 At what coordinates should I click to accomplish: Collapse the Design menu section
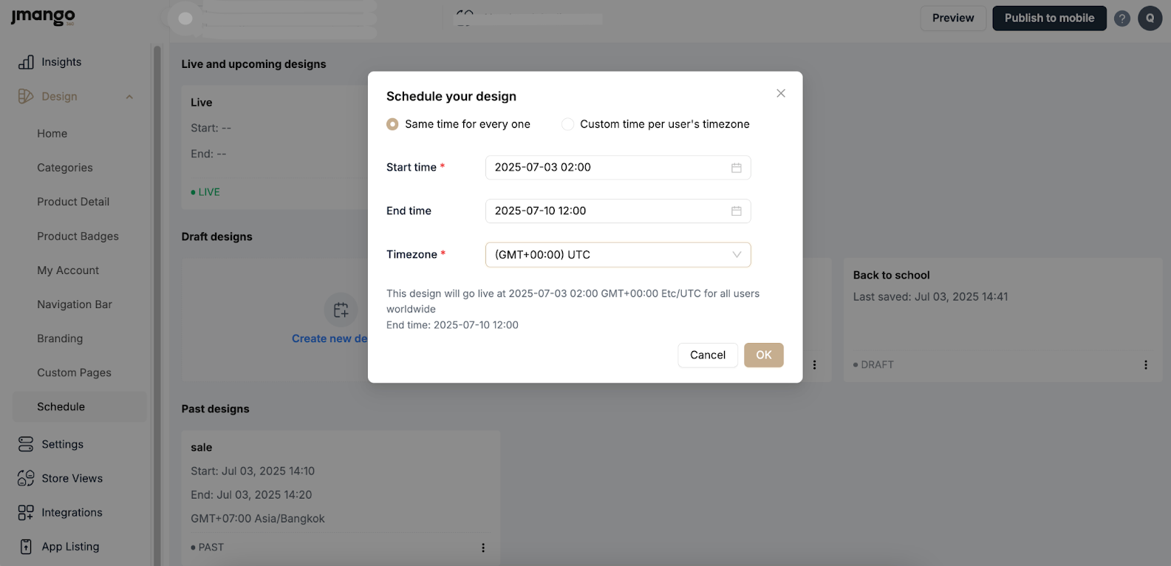point(129,97)
